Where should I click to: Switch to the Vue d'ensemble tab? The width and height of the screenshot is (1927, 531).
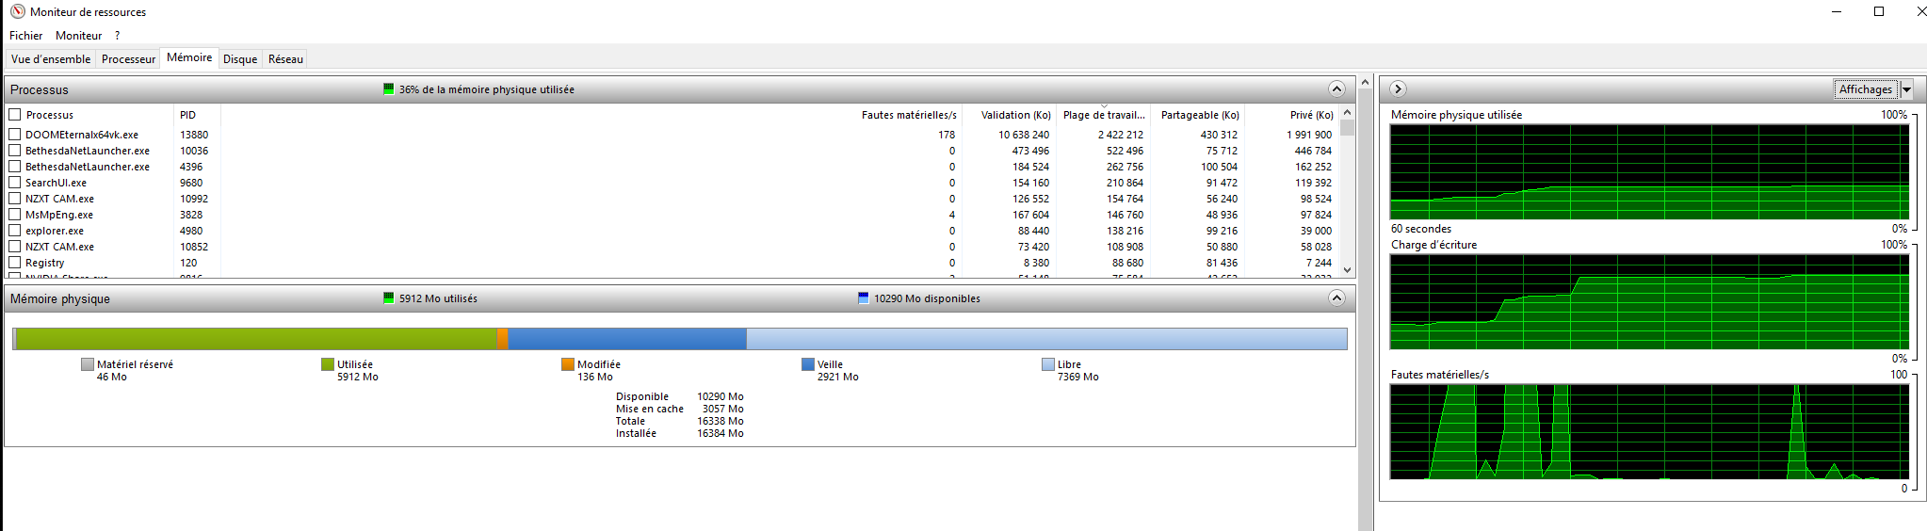tap(51, 58)
